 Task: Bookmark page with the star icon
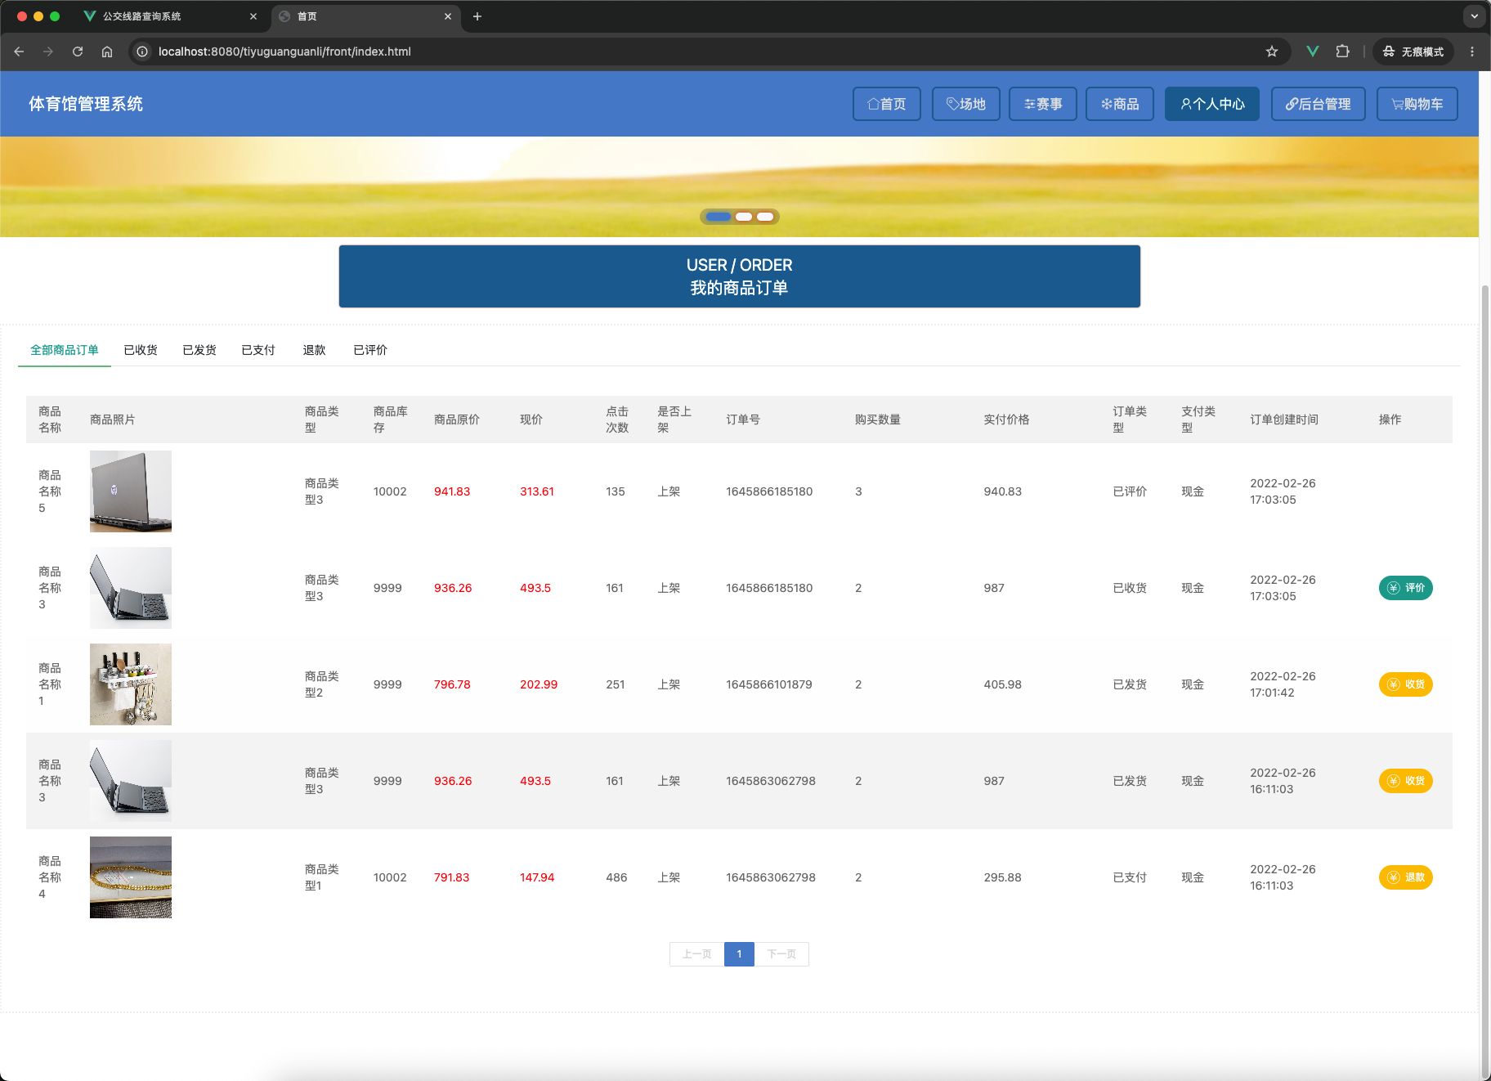(1272, 52)
